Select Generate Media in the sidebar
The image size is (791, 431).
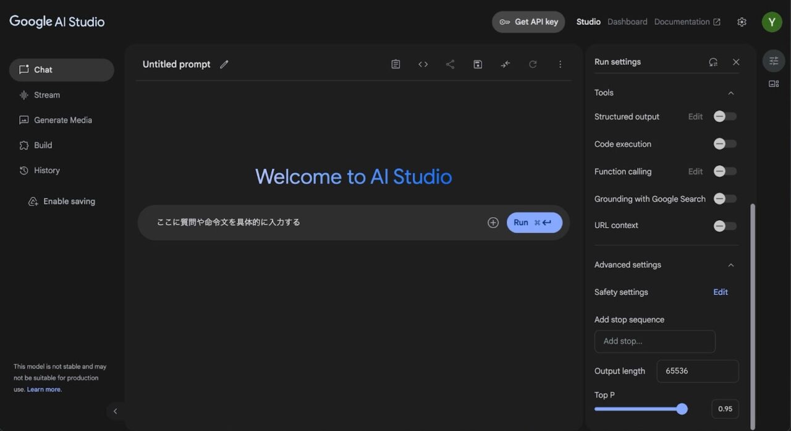point(61,120)
